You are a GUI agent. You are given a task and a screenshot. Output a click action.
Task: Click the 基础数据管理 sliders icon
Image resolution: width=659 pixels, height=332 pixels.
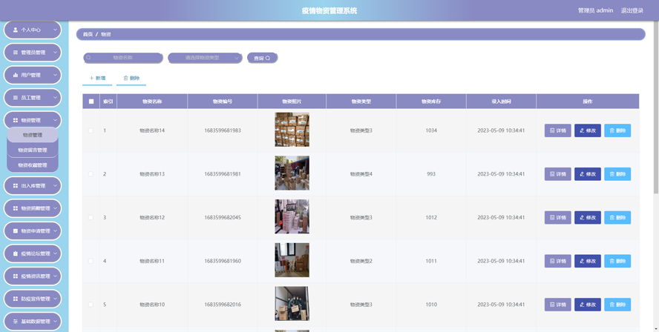(16, 322)
